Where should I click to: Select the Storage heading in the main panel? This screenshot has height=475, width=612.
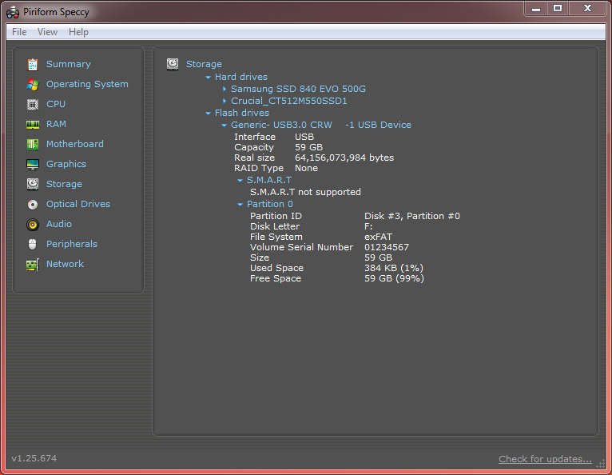(x=204, y=65)
